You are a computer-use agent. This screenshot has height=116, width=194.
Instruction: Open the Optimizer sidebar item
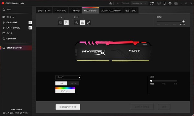11,39
